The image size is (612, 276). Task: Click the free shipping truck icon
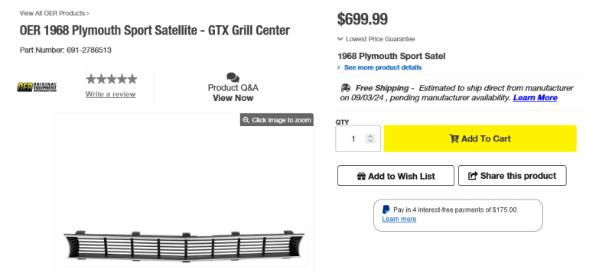346,88
